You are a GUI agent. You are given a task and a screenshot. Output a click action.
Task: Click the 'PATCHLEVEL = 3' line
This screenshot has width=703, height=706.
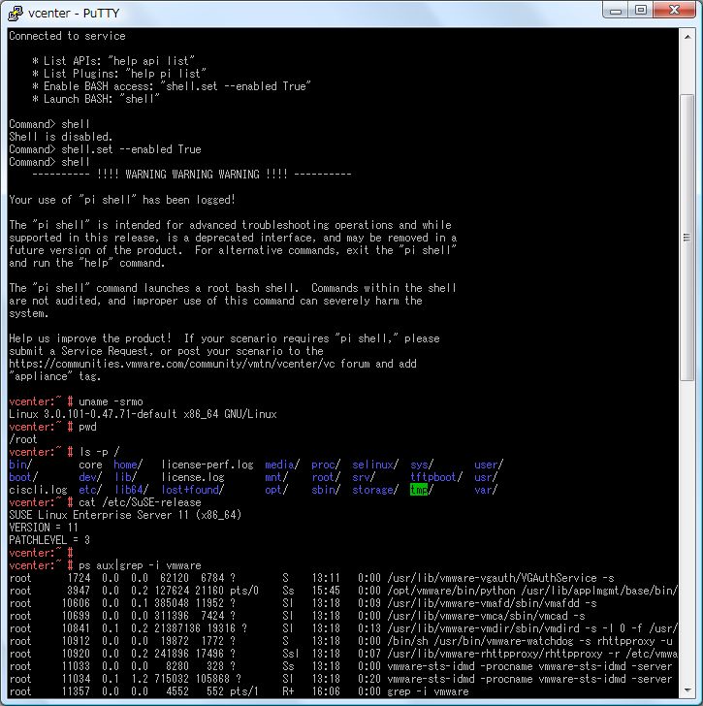click(x=49, y=540)
